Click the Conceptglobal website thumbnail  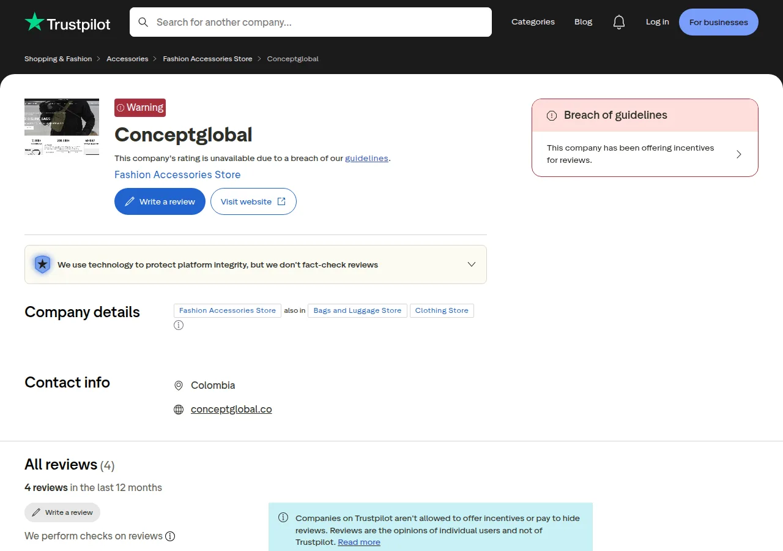coord(62,127)
